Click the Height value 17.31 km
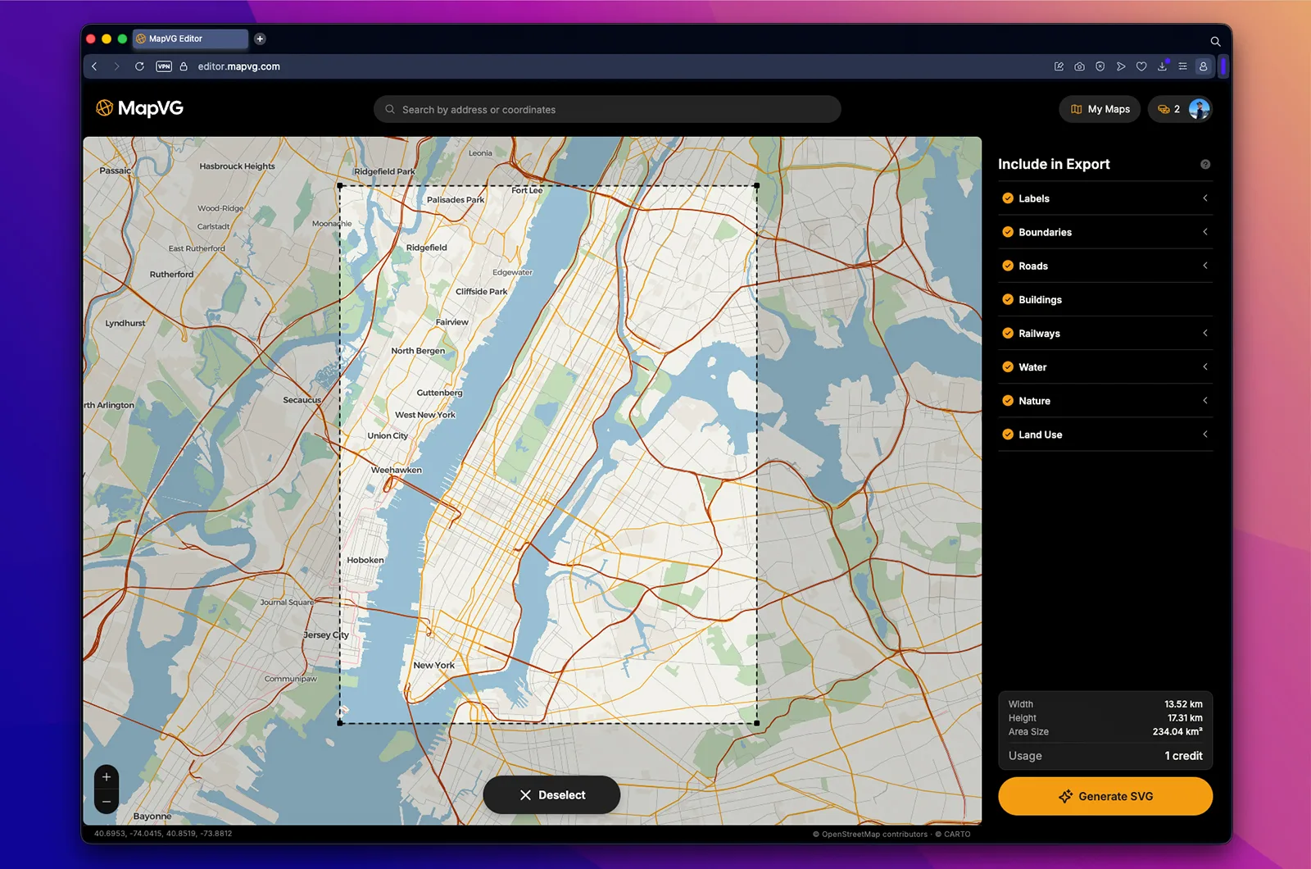This screenshot has height=869, width=1311. pos(1185,718)
